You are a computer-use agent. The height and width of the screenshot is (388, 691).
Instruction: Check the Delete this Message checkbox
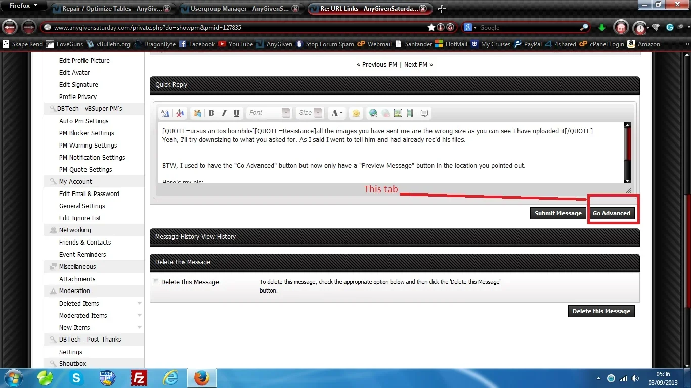coord(156,281)
